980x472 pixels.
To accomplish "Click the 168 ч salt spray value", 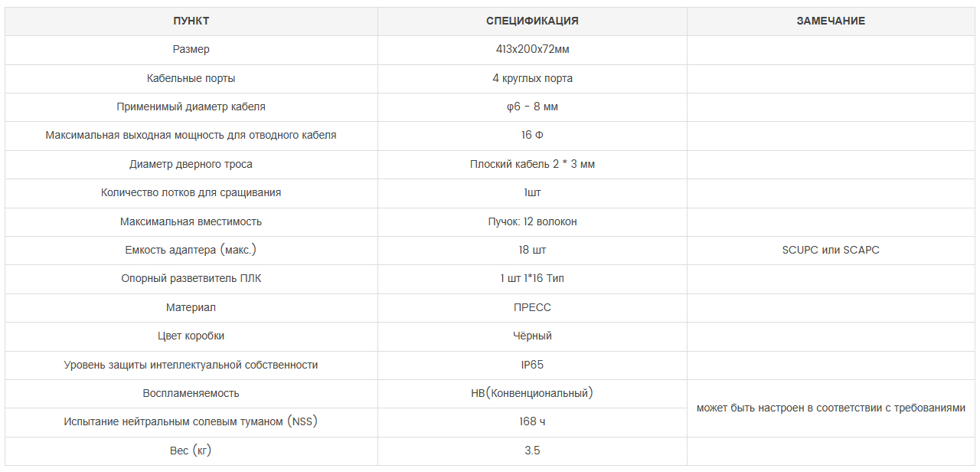I will 532,421.
